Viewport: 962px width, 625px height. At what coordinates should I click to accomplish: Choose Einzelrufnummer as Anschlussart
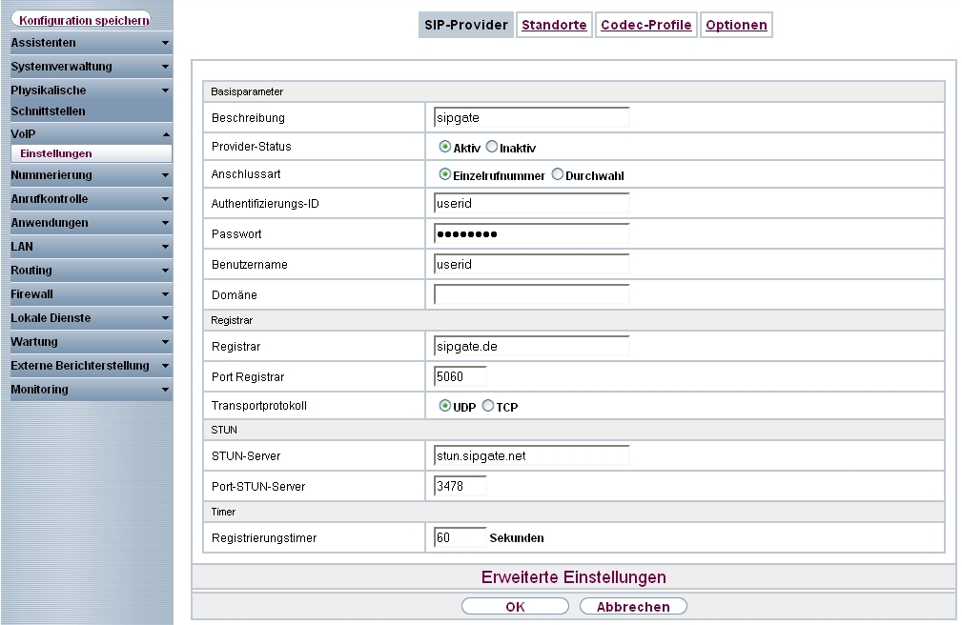(445, 174)
